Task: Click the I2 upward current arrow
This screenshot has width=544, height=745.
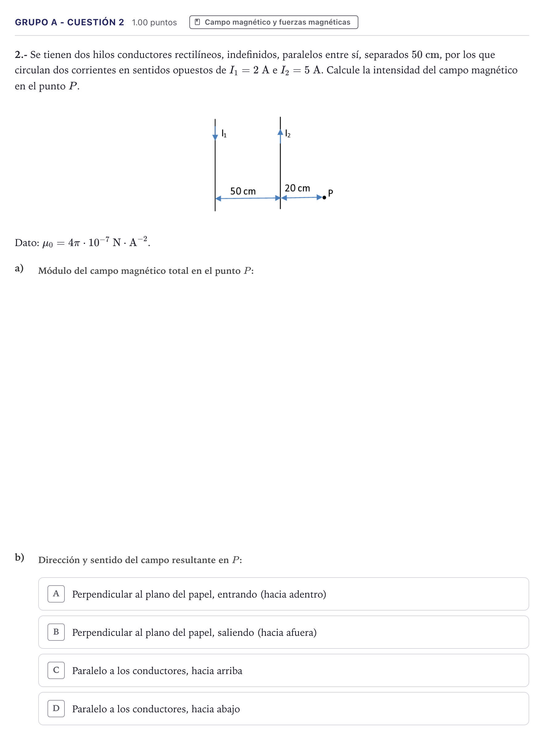Action: [x=280, y=136]
